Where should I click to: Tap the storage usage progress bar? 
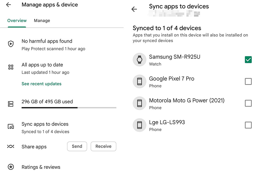coord(69,107)
